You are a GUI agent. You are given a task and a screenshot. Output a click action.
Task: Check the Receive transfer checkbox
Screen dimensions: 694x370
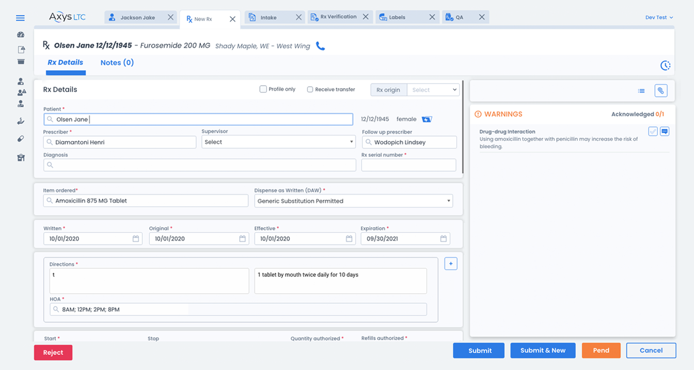coord(310,89)
